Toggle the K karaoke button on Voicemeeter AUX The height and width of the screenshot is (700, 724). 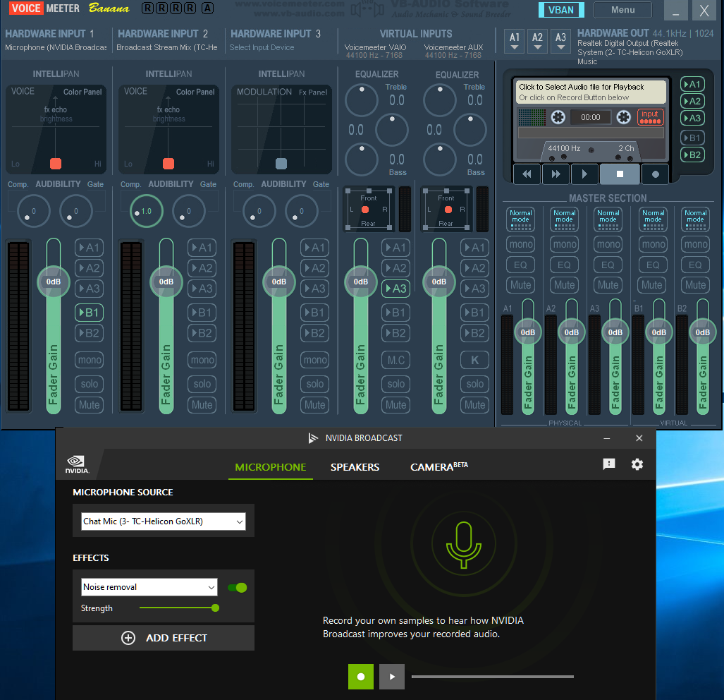click(x=474, y=360)
